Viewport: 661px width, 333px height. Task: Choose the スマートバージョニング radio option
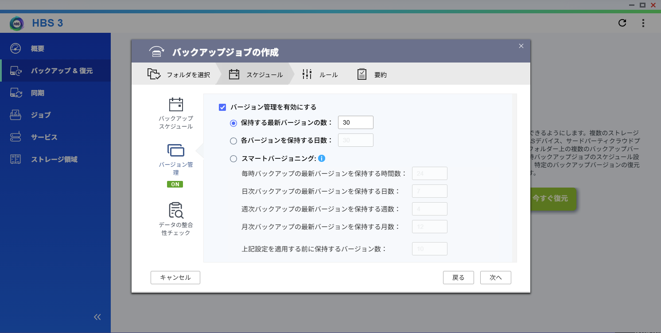pos(233,159)
